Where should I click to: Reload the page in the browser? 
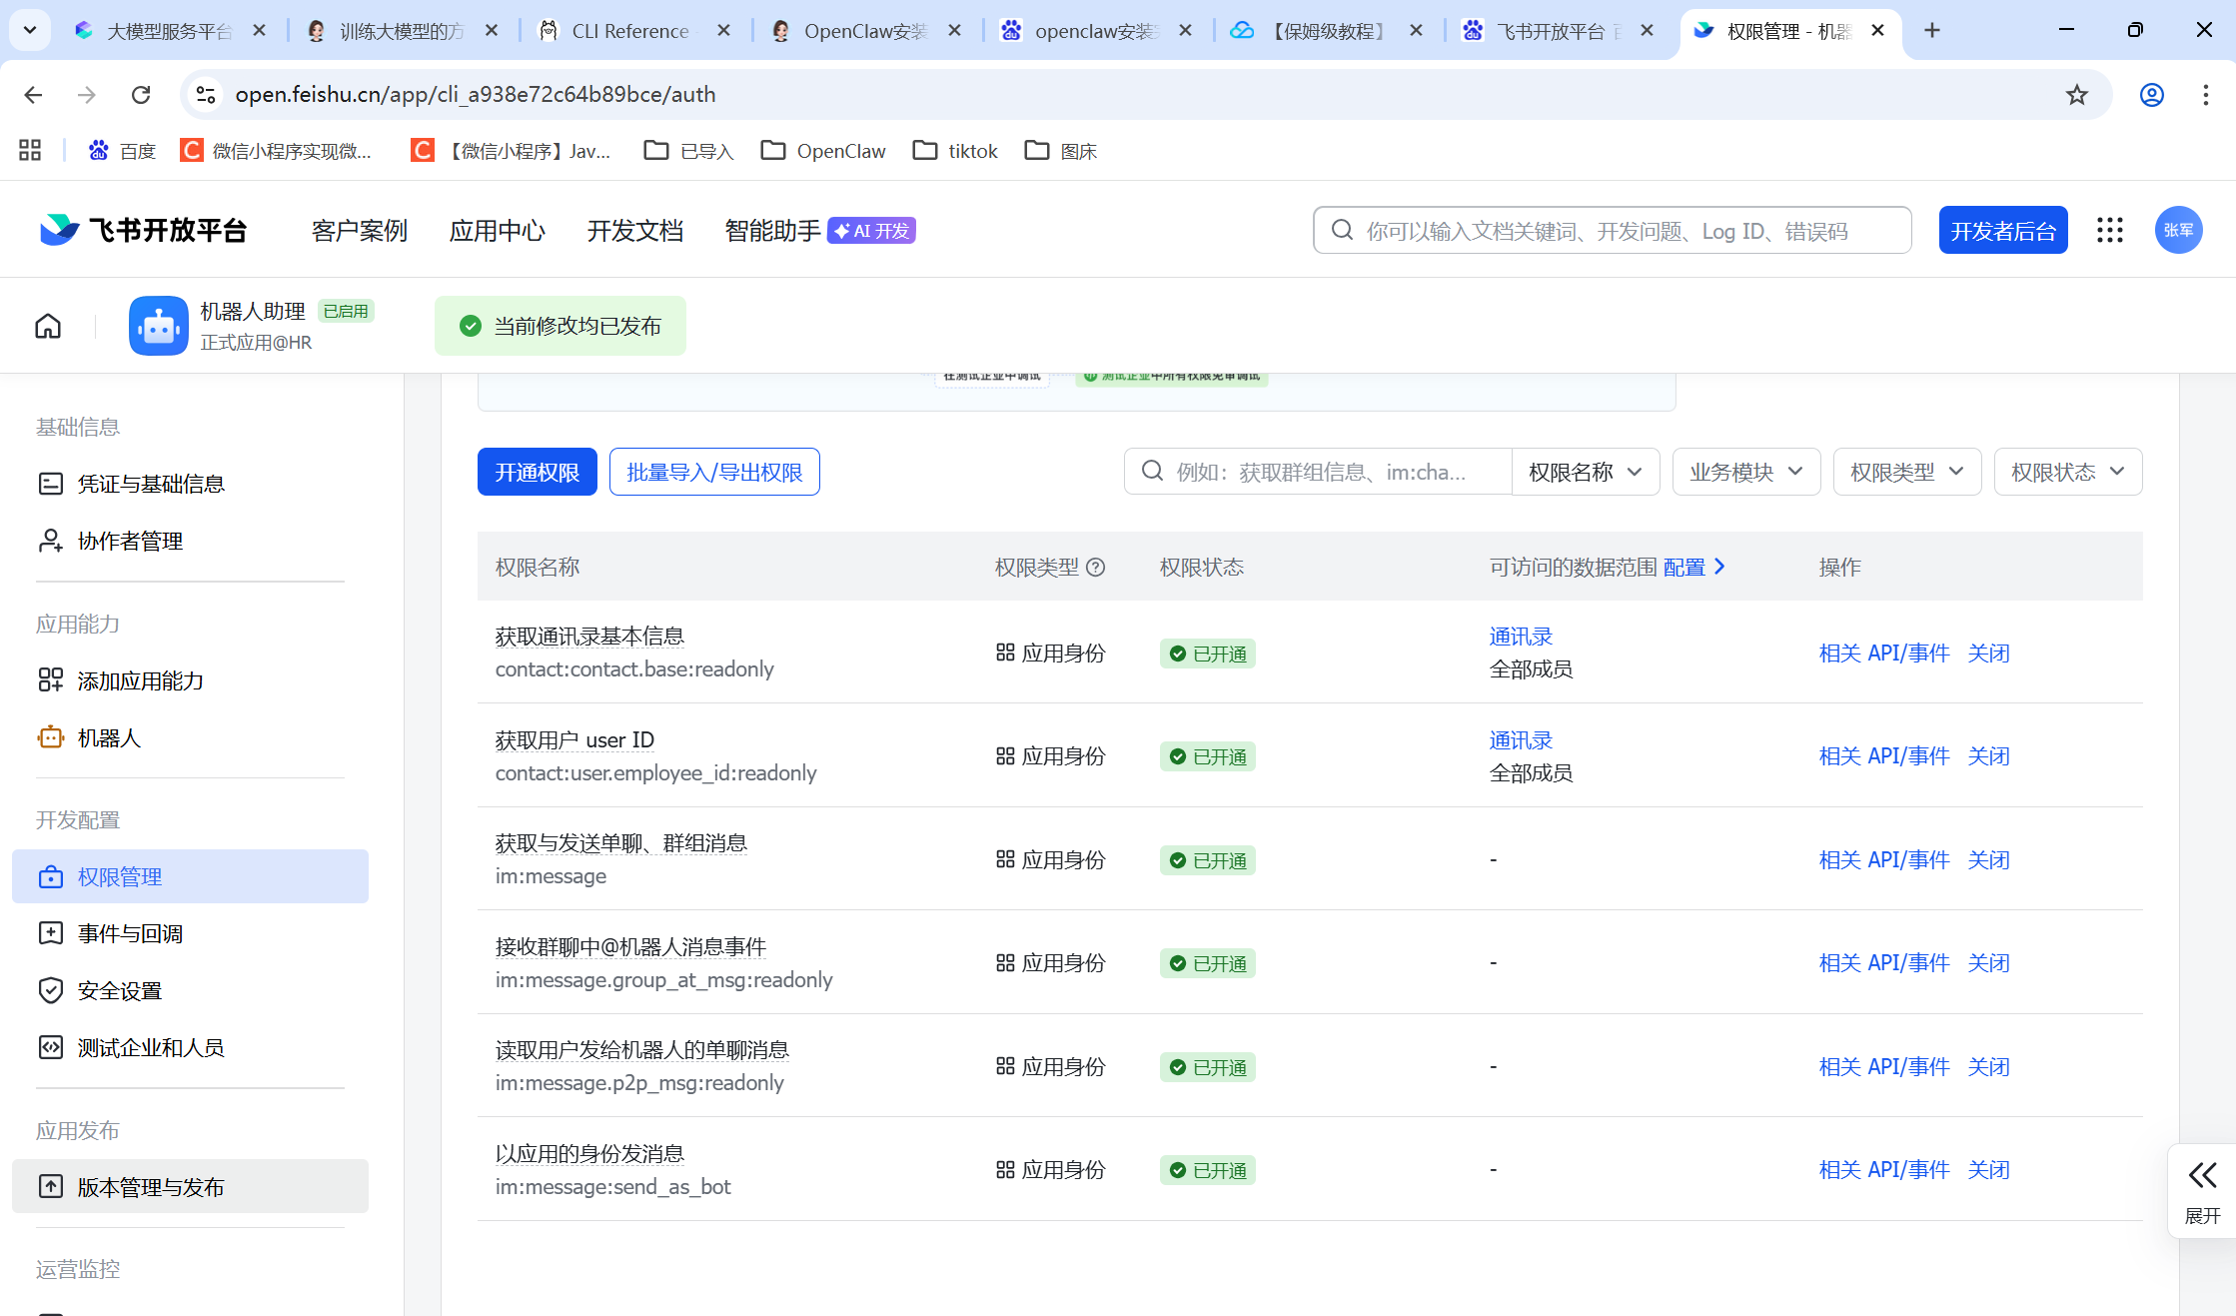coord(141,95)
